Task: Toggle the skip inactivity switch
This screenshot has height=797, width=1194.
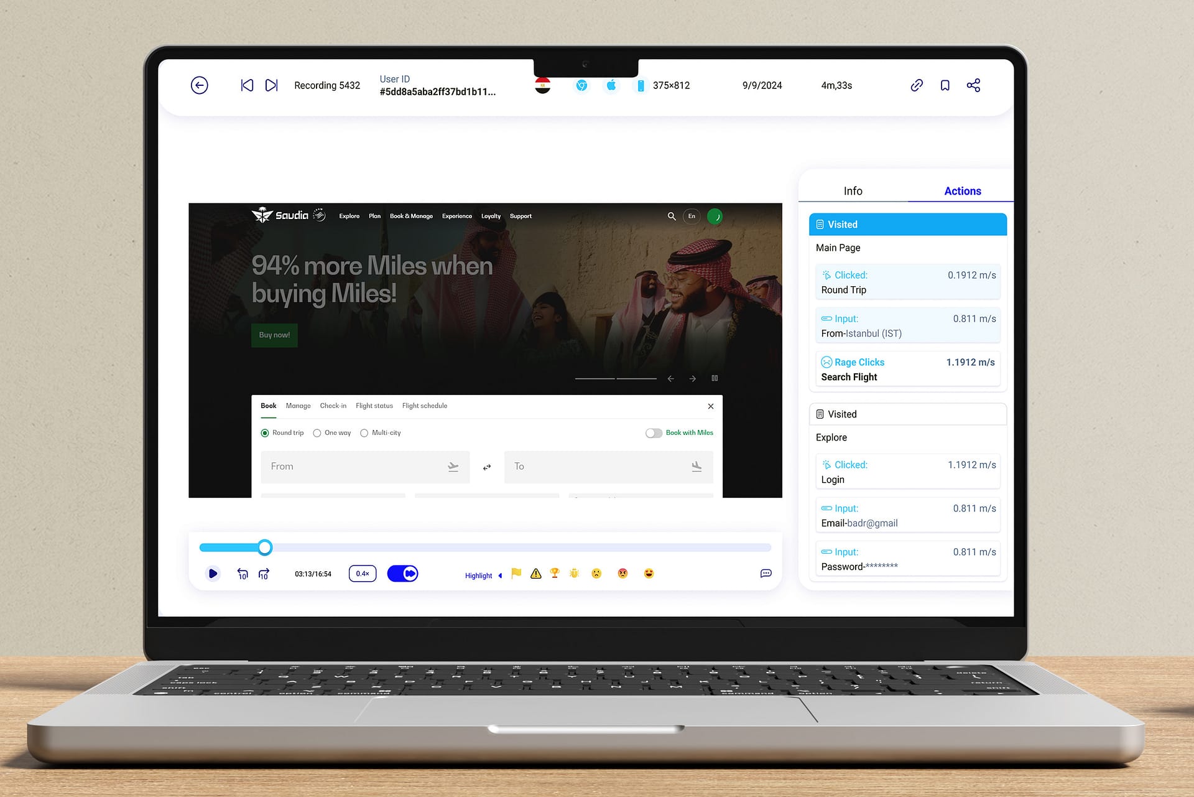Action: click(402, 574)
